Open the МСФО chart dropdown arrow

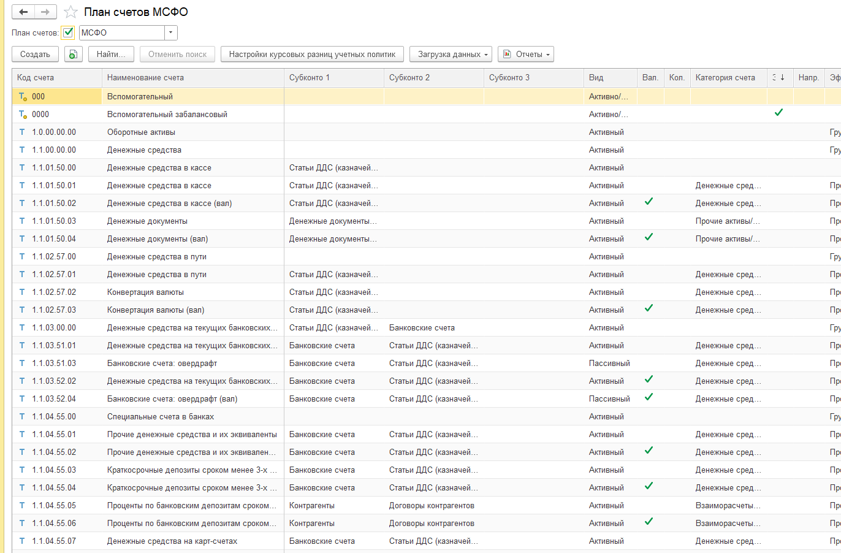tap(171, 33)
